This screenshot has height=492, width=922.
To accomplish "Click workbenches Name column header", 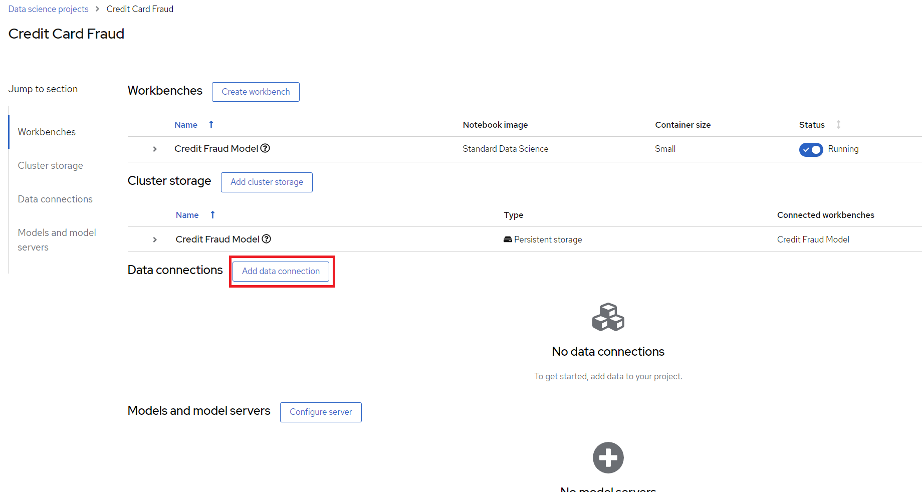I will pos(186,125).
